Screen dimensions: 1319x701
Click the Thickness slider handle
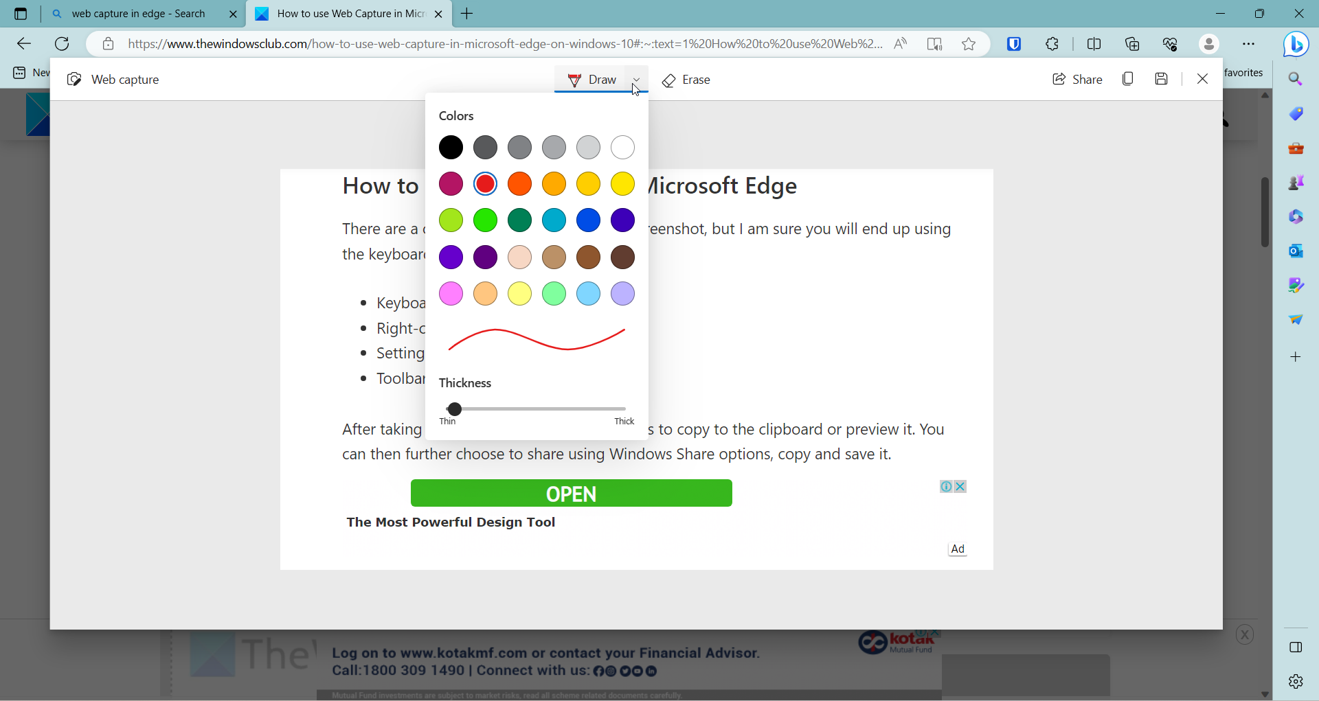click(x=455, y=409)
